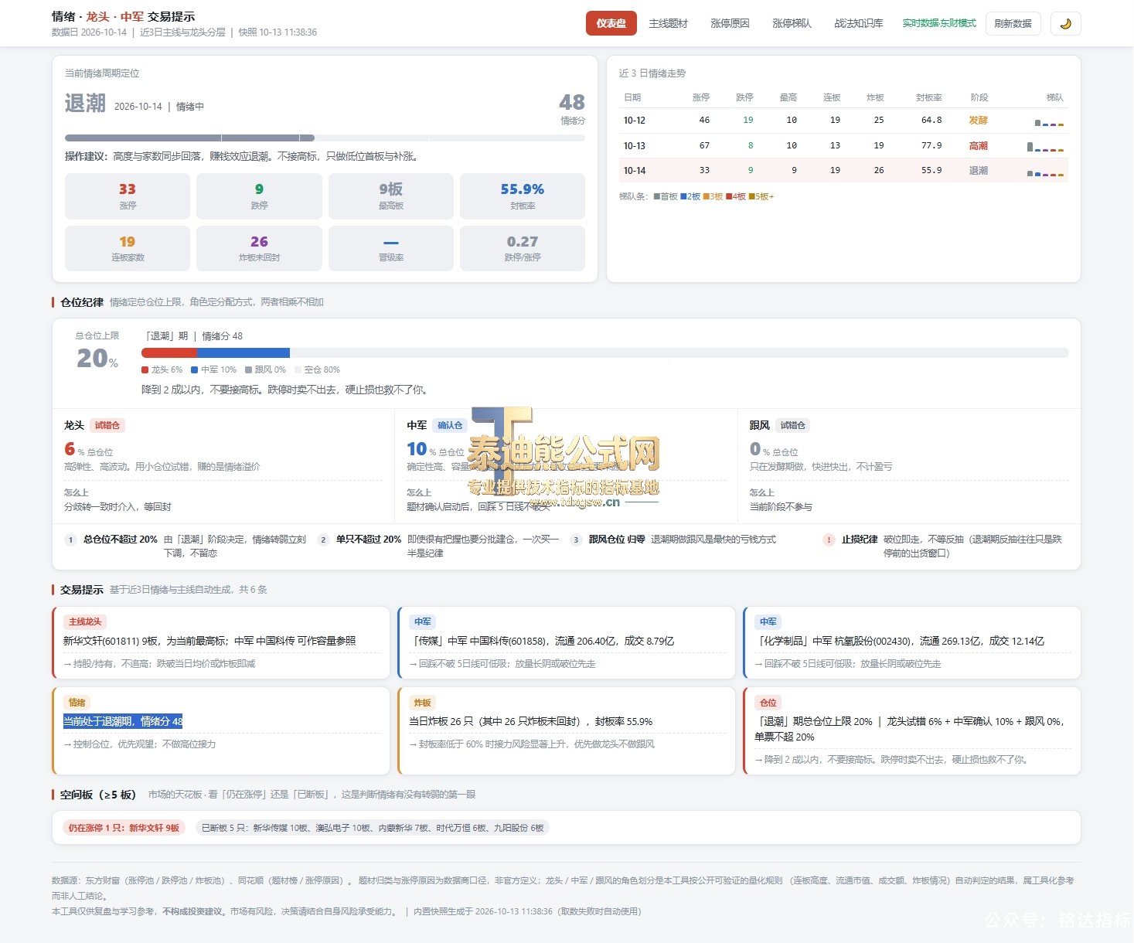Click the 仍在涨停 新华文轩 9板 tag

[124, 828]
